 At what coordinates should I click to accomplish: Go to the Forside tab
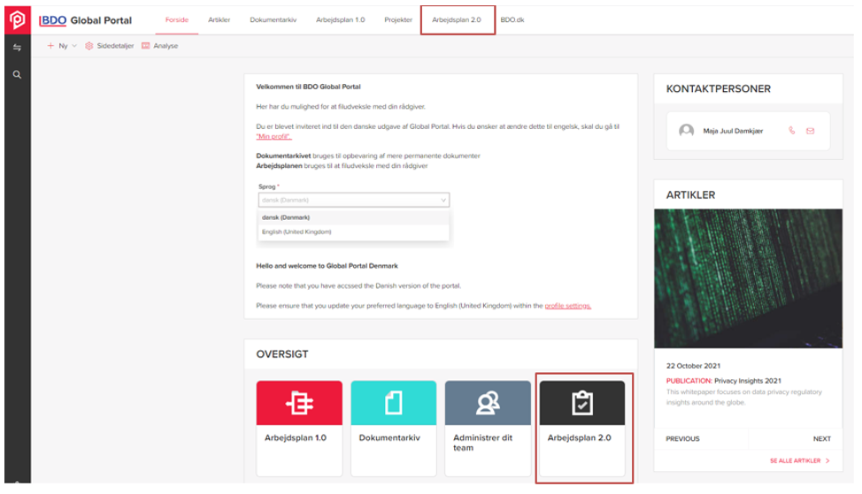click(x=177, y=19)
